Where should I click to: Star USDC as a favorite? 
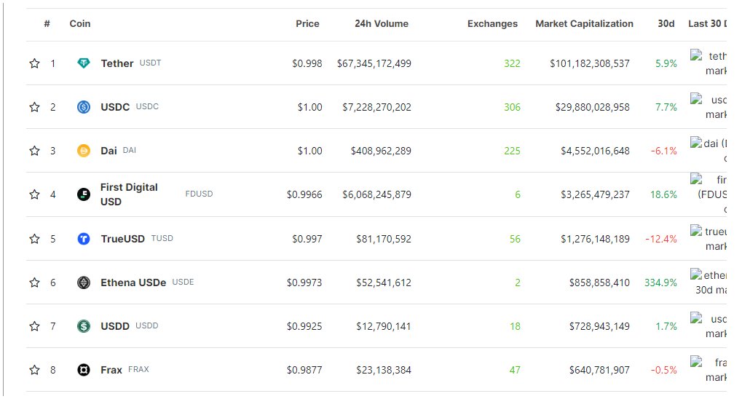pos(34,107)
